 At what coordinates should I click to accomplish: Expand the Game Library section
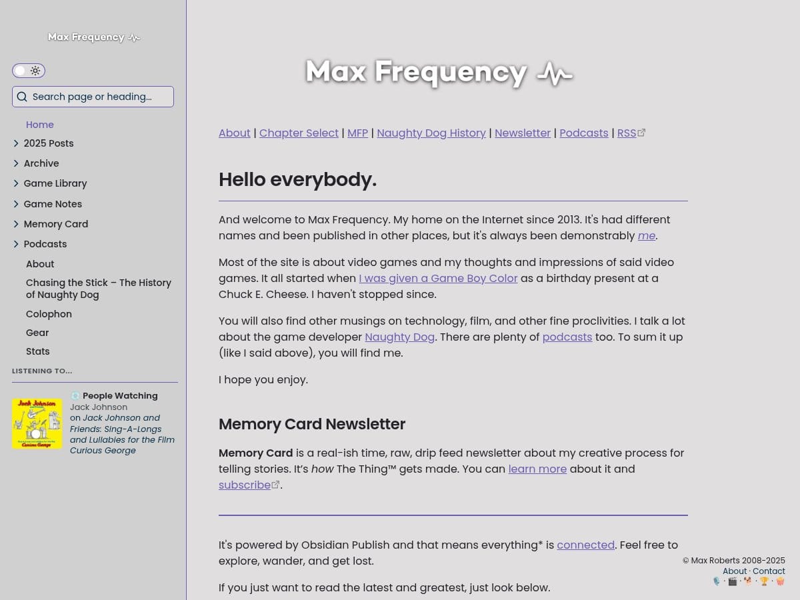16,183
